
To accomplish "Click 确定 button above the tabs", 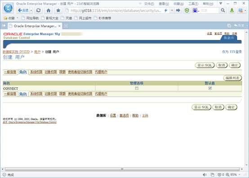I will tap(235, 65).
